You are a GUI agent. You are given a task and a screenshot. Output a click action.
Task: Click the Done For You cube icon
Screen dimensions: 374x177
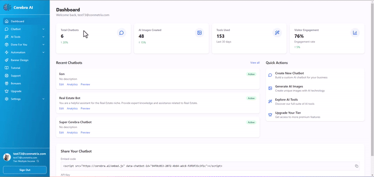click(x=7, y=44)
